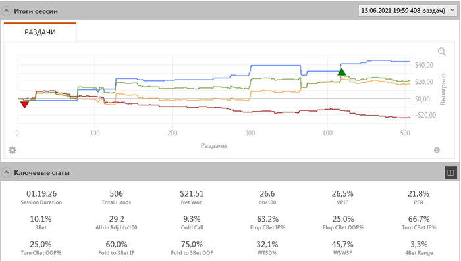Click the green up-triangle win marker
461x261 pixels.
point(342,72)
